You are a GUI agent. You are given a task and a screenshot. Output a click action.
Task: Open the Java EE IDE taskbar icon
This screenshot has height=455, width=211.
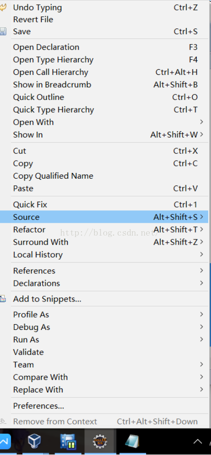coord(100,441)
